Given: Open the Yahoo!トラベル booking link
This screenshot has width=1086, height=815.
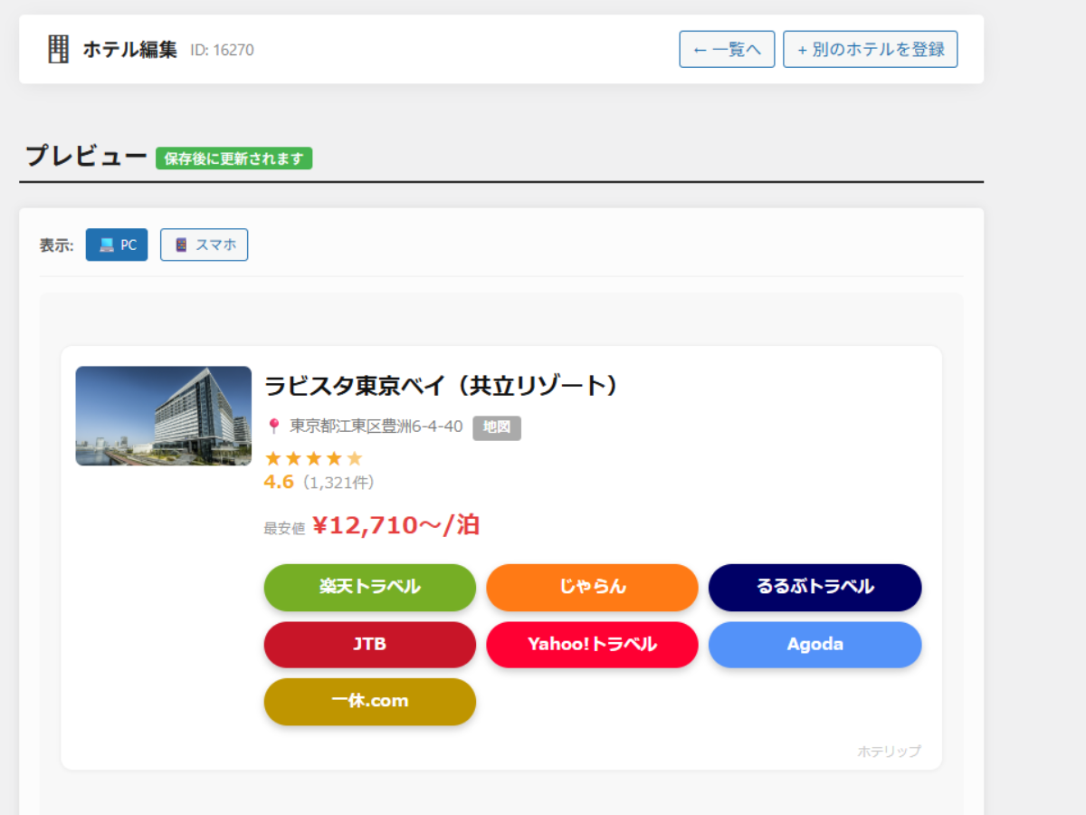Looking at the screenshot, I should coord(592,645).
